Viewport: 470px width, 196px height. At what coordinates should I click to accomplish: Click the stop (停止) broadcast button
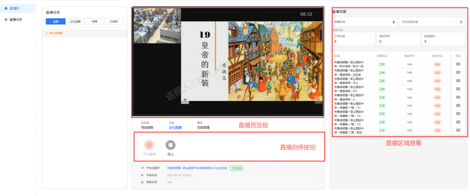click(x=170, y=146)
